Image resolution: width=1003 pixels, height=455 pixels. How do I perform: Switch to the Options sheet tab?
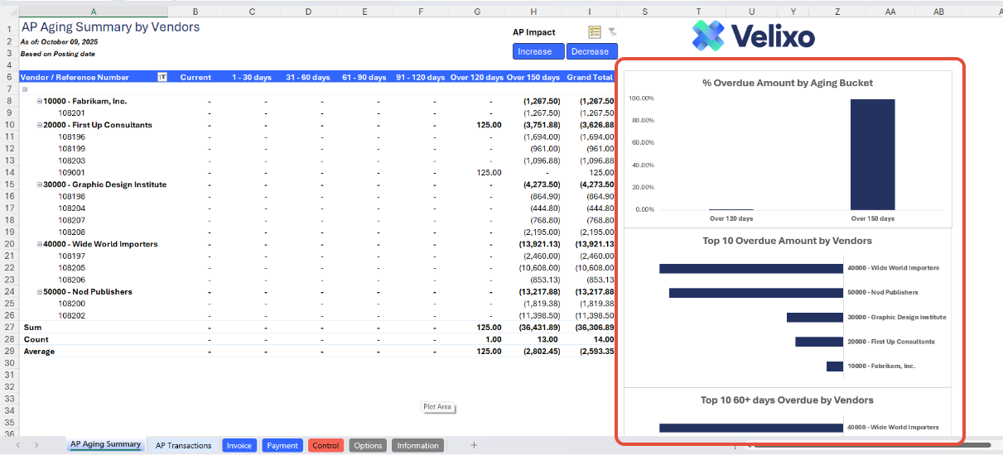[x=368, y=445]
